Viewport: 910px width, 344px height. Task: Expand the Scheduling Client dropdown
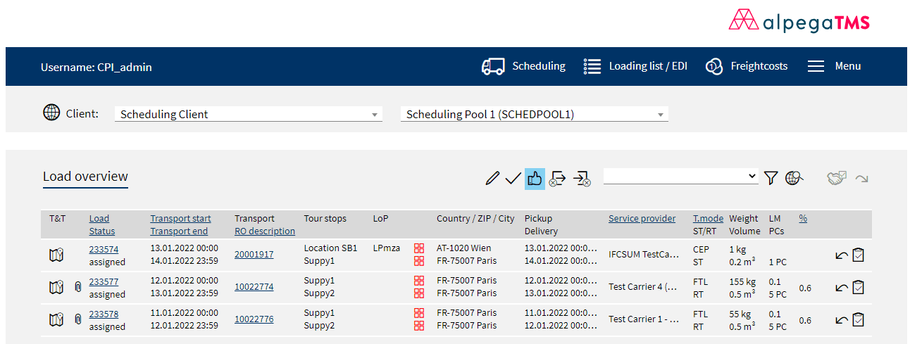[x=248, y=115]
